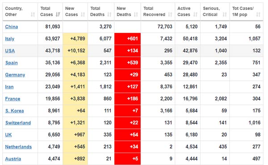Sort Active Cases column using arrows
Image resolution: width=268 pixels, height=165 pixels.
pyautogui.click(x=195, y=15)
